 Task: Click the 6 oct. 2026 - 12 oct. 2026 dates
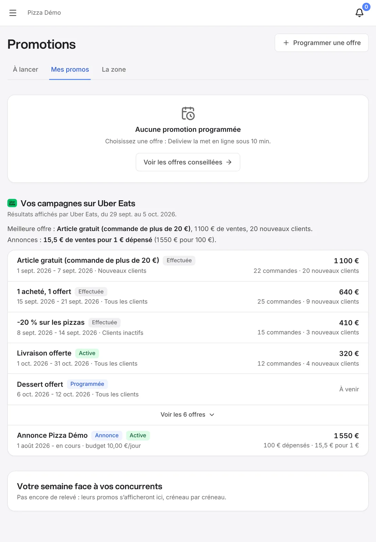point(54,394)
